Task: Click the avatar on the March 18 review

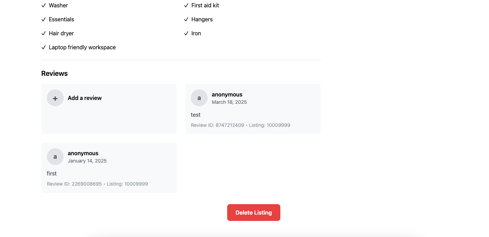Action: (x=199, y=98)
